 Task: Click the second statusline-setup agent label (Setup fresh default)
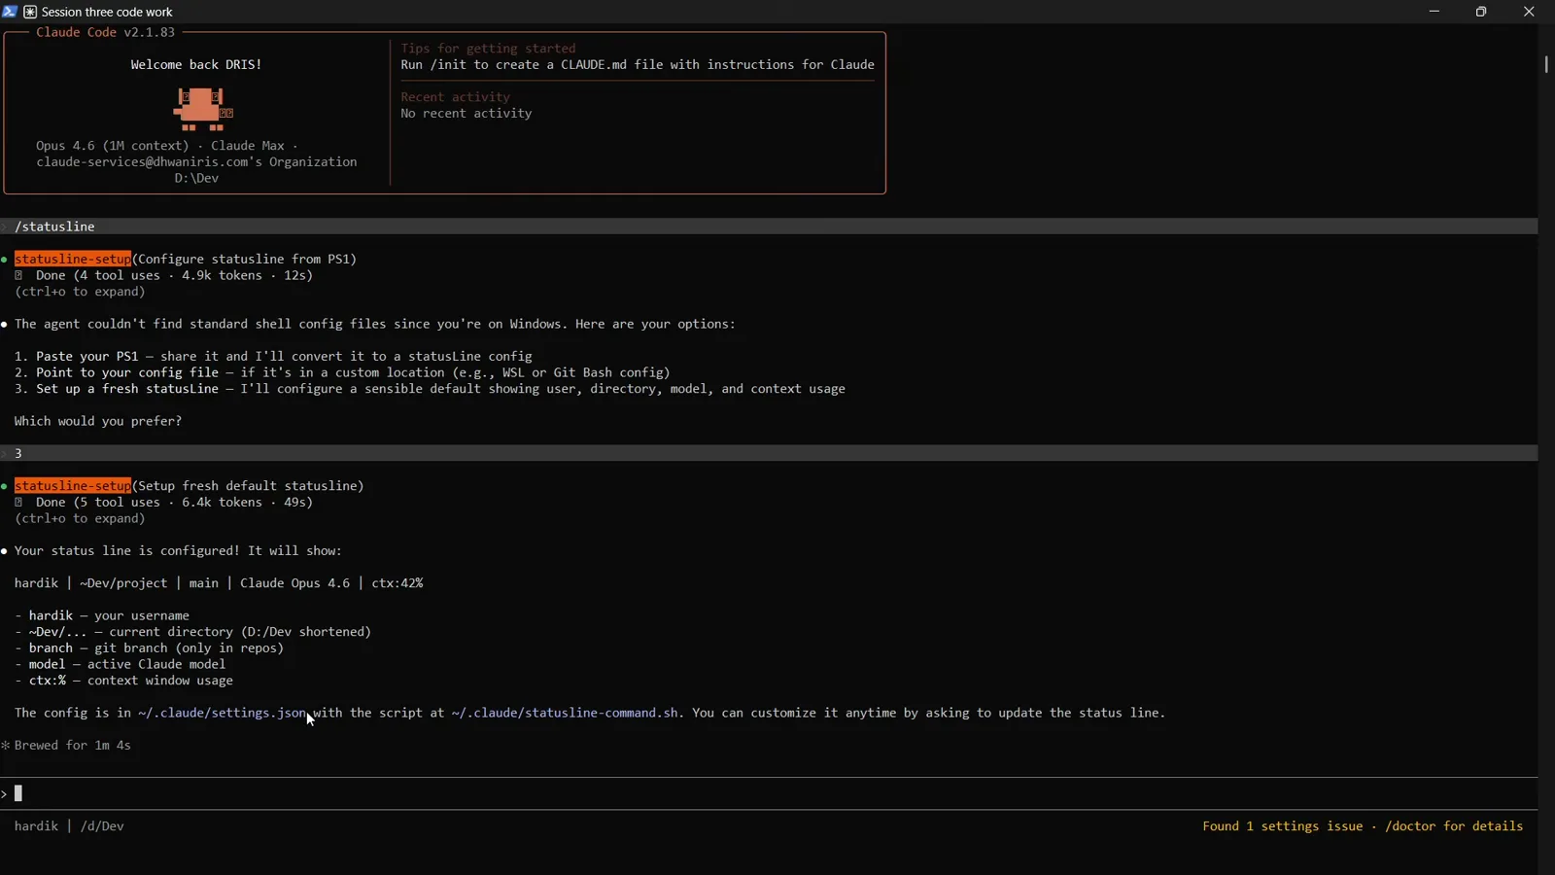point(73,485)
